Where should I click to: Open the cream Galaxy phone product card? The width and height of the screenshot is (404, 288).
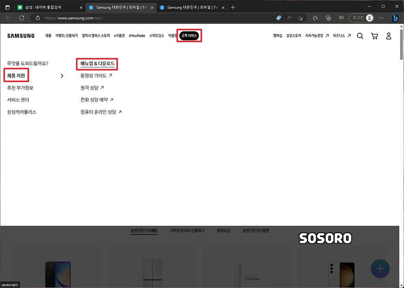tap(342, 267)
